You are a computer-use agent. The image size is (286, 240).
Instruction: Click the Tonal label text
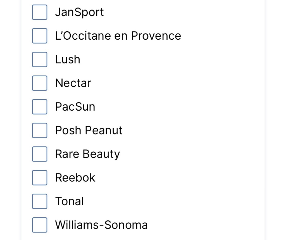(x=69, y=201)
